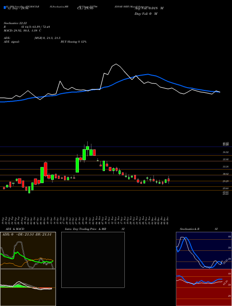
Task: Click the 'Intra Day Trading Price & MR' heading
Action: coord(86,229)
